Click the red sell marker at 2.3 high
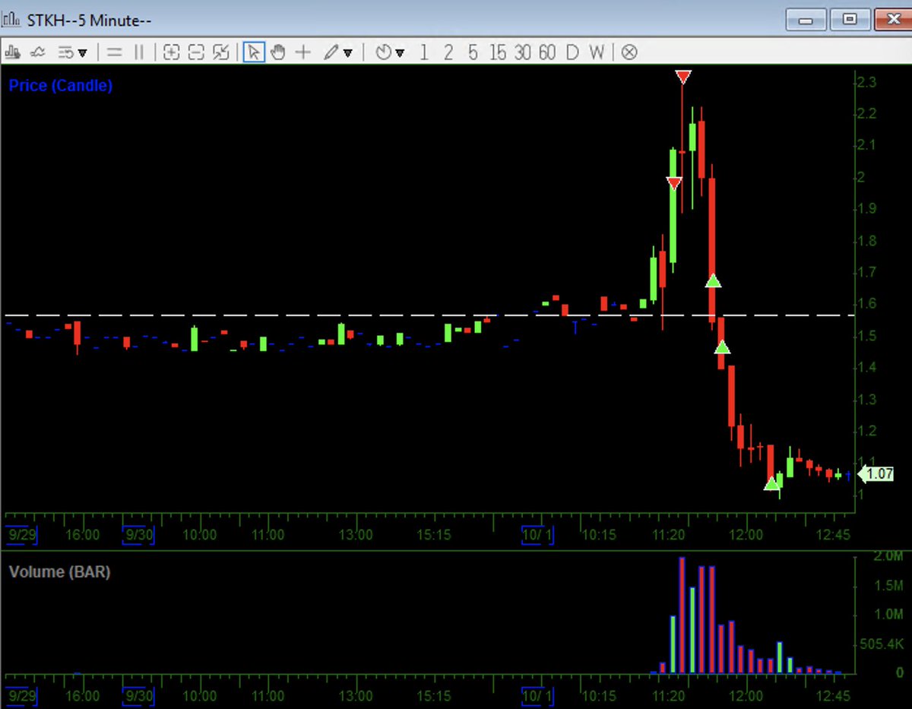Image resolution: width=912 pixels, height=709 pixels. click(x=683, y=77)
